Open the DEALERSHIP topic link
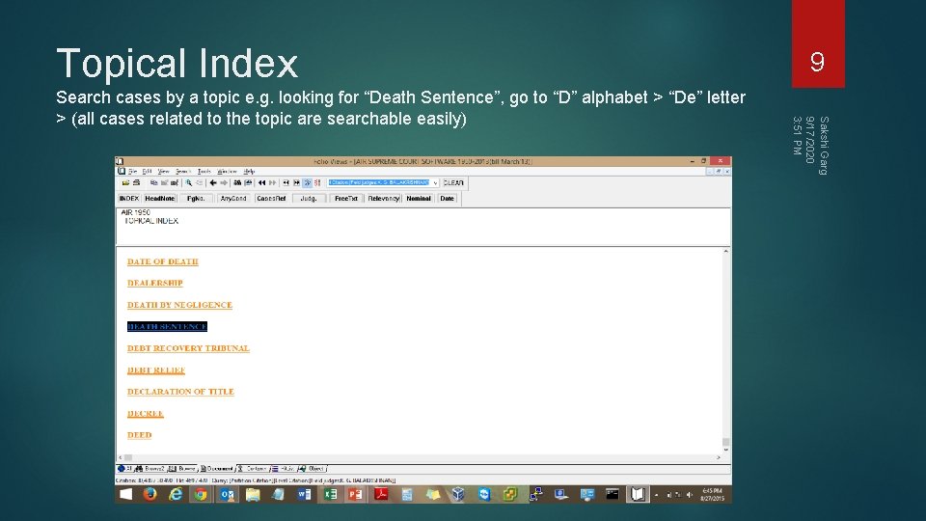The height and width of the screenshot is (521, 926). pos(155,283)
